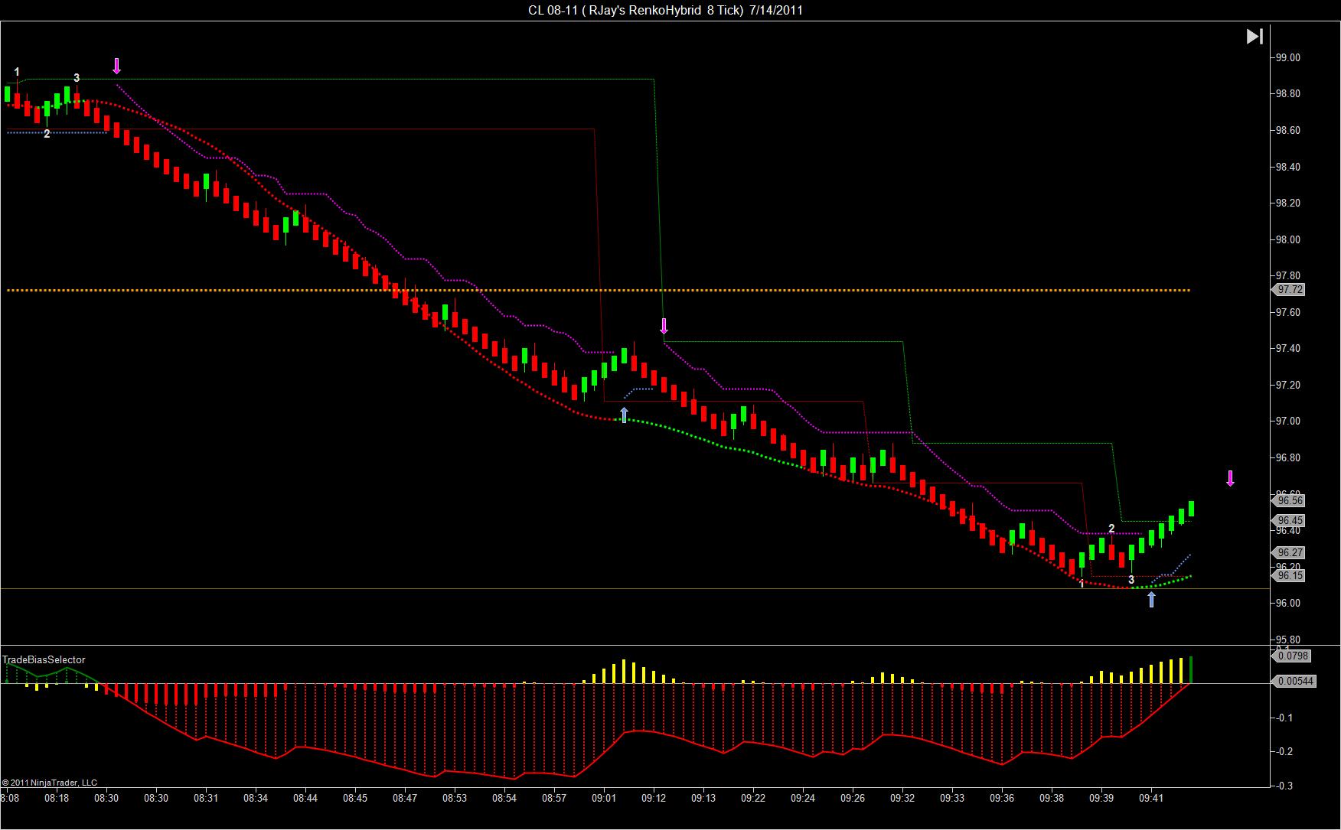
Task: Click the 96.15 price marker
Action: (1289, 575)
